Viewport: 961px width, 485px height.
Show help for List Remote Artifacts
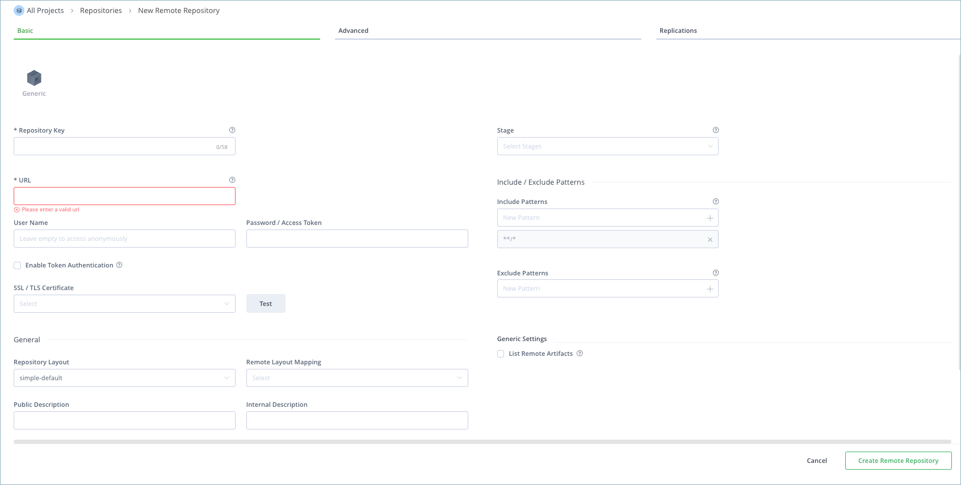coord(580,353)
